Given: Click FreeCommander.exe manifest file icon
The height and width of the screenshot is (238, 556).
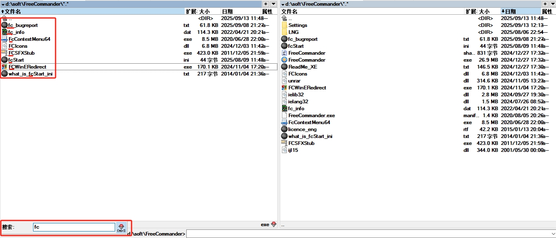Looking at the screenshot, I should coord(285,116).
